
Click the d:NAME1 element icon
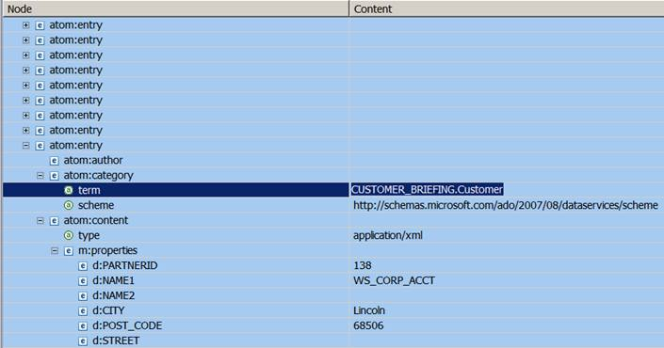[83, 281]
